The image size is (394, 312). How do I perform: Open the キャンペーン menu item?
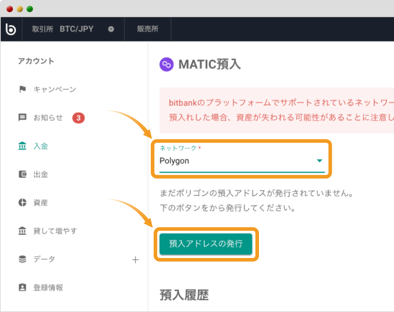54,89
